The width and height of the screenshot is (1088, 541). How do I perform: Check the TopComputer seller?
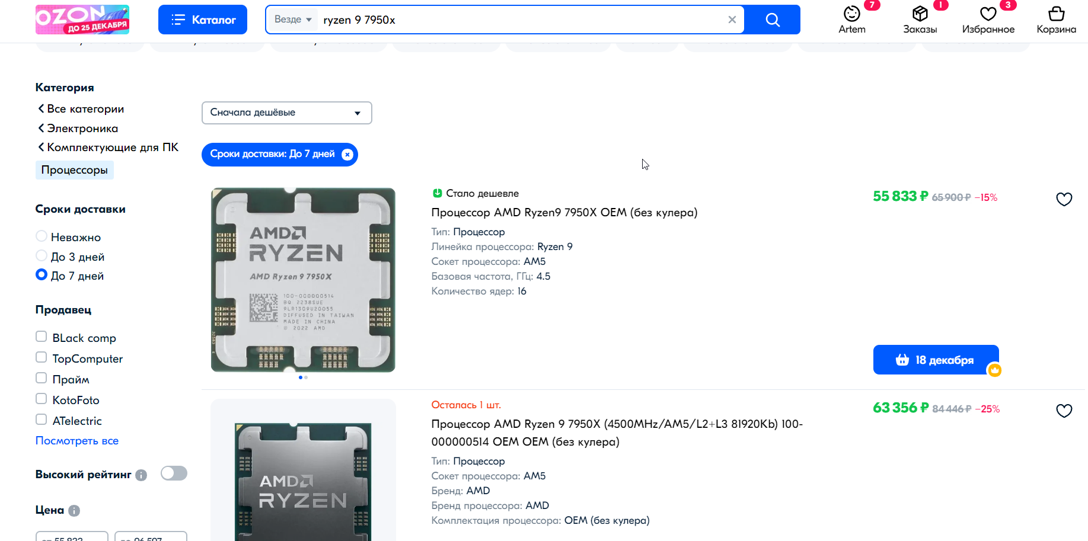(x=42, y=357)
